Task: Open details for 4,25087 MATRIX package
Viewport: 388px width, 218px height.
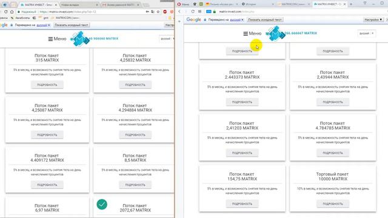Action: pos(47,135)
